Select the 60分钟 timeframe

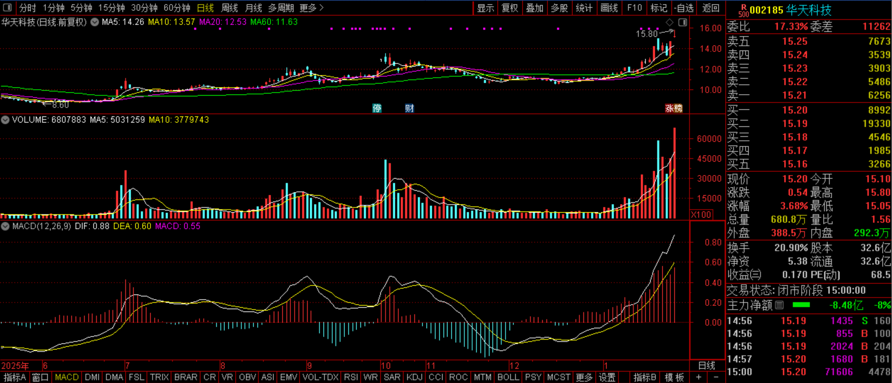click(x=177, y=8)
